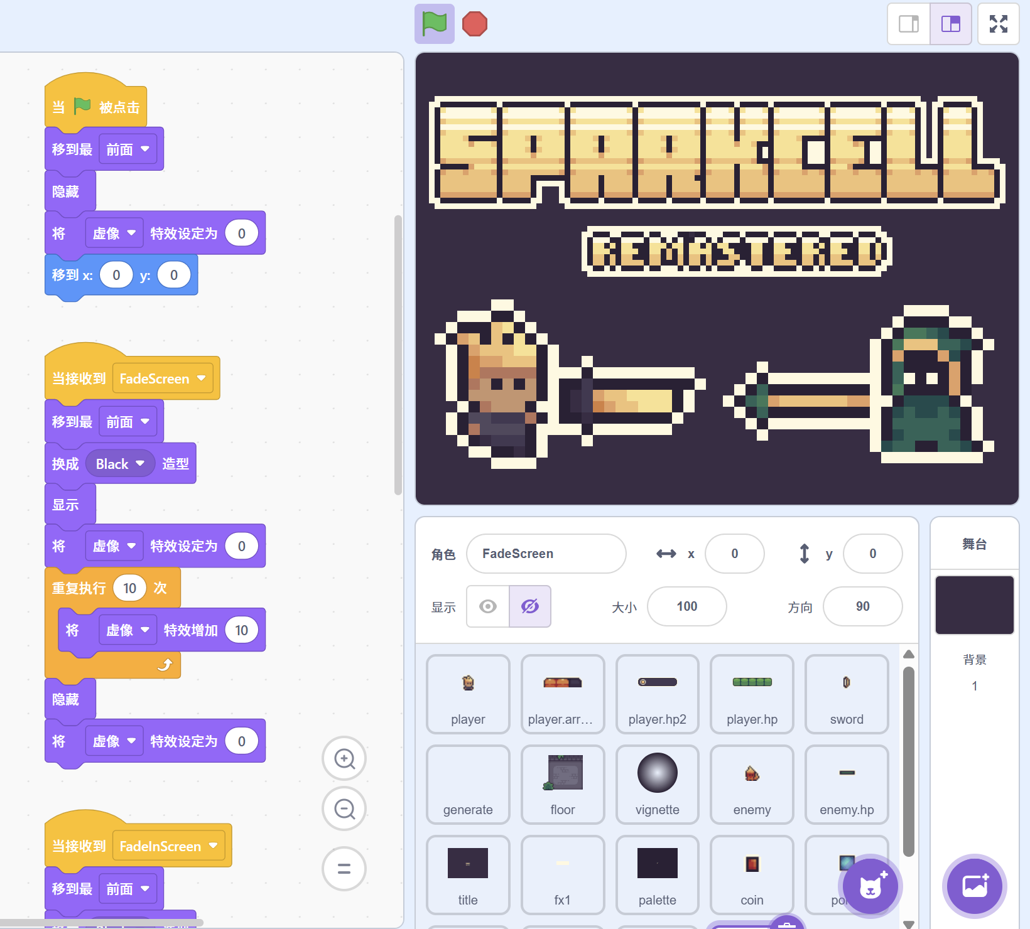This screenshot has height=929, width=1030.
Task: Click the repeat count value 10
Action: click(129, 588)
